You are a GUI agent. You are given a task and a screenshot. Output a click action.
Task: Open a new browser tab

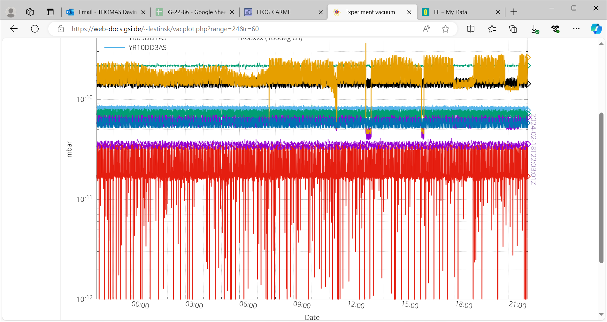[x=514, y=12]
